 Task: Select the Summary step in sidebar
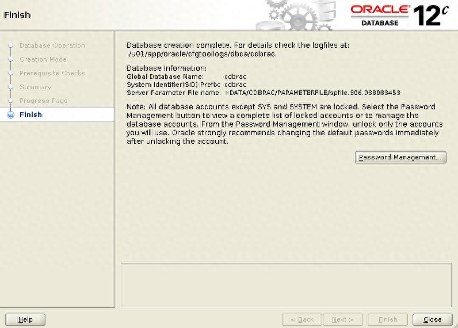(35, 87)
